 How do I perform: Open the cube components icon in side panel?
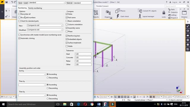pyautogui.click(x=188, y=45)
